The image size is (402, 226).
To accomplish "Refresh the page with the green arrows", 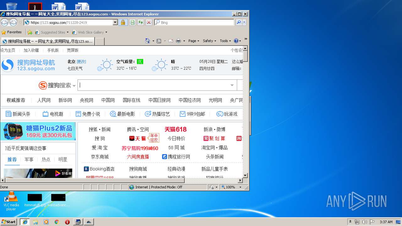I will point(140,22).
